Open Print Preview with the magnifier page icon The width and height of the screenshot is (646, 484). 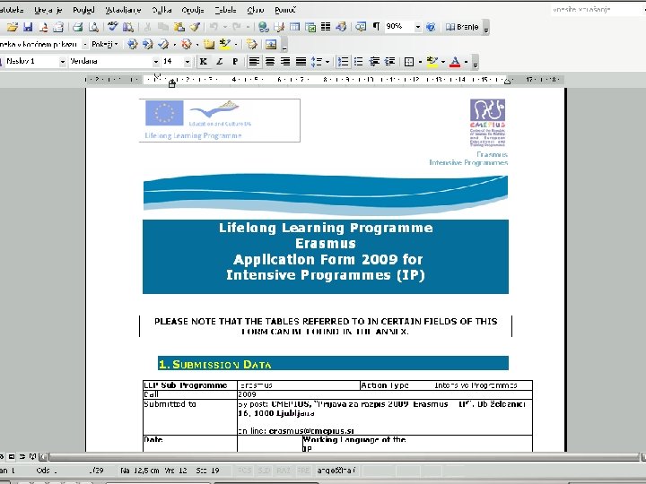93,27
